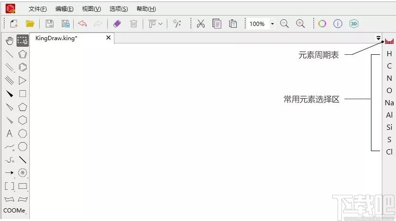Paste from the clipboard
This screenshot has width=396, height=221.
[233, 24]
